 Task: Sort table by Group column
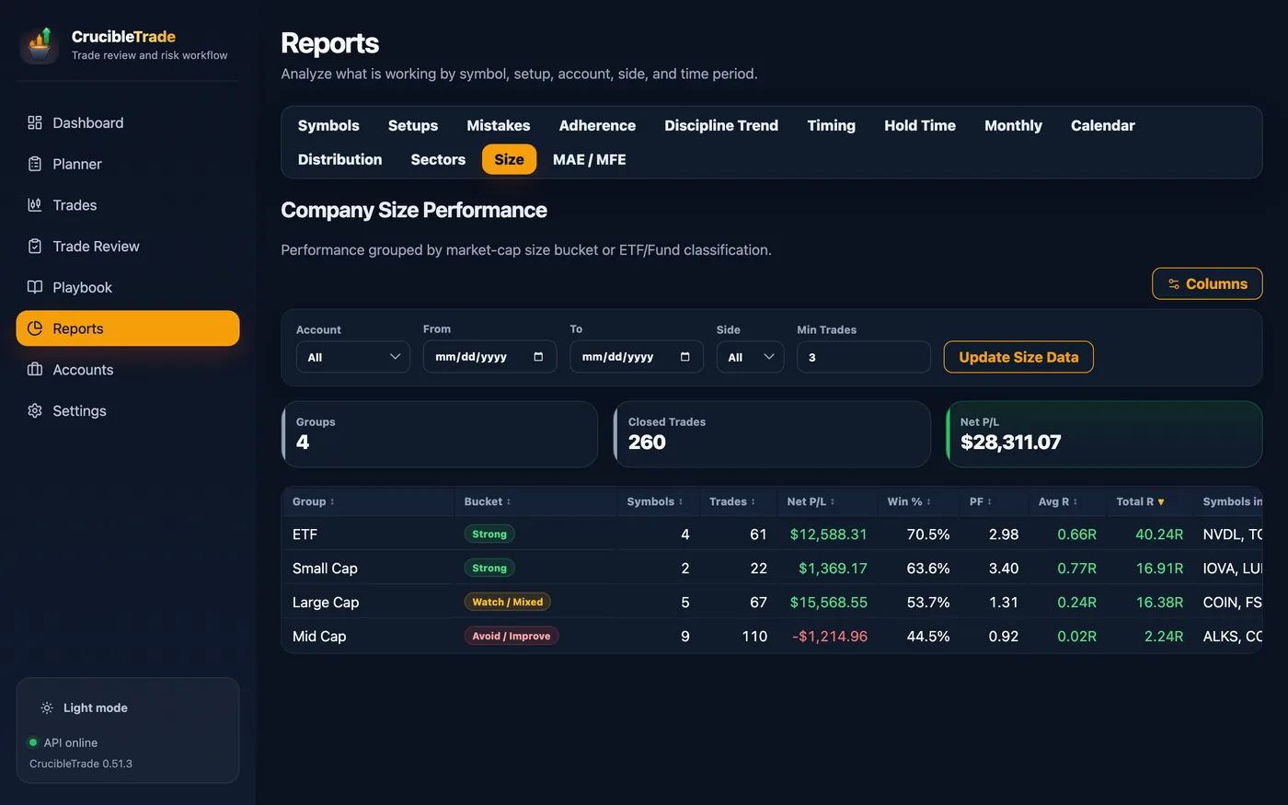pos(314,501)
